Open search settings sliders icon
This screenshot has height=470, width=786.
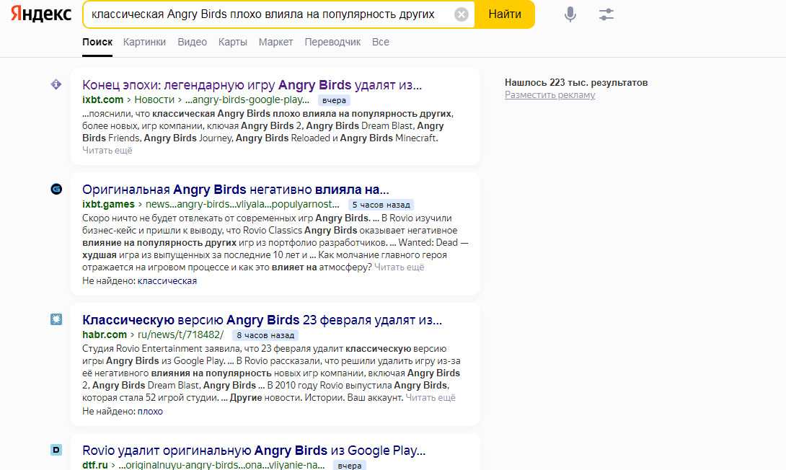pyautogui.click(x=606, y=14)
